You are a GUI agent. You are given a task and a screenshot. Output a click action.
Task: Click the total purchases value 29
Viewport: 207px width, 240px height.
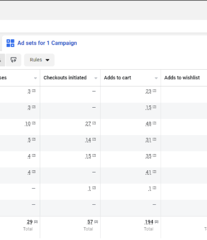30,222
